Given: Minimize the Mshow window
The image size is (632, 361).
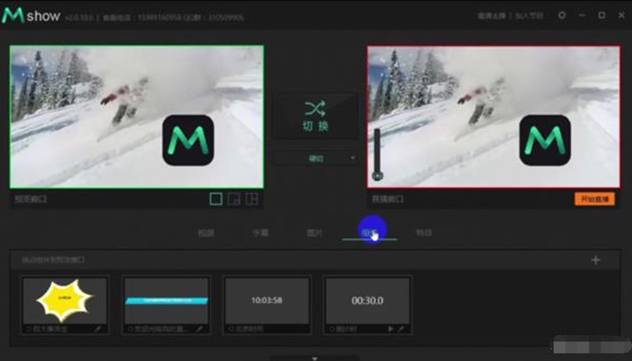Looking at the screenshot, I should tap(581, 15).
